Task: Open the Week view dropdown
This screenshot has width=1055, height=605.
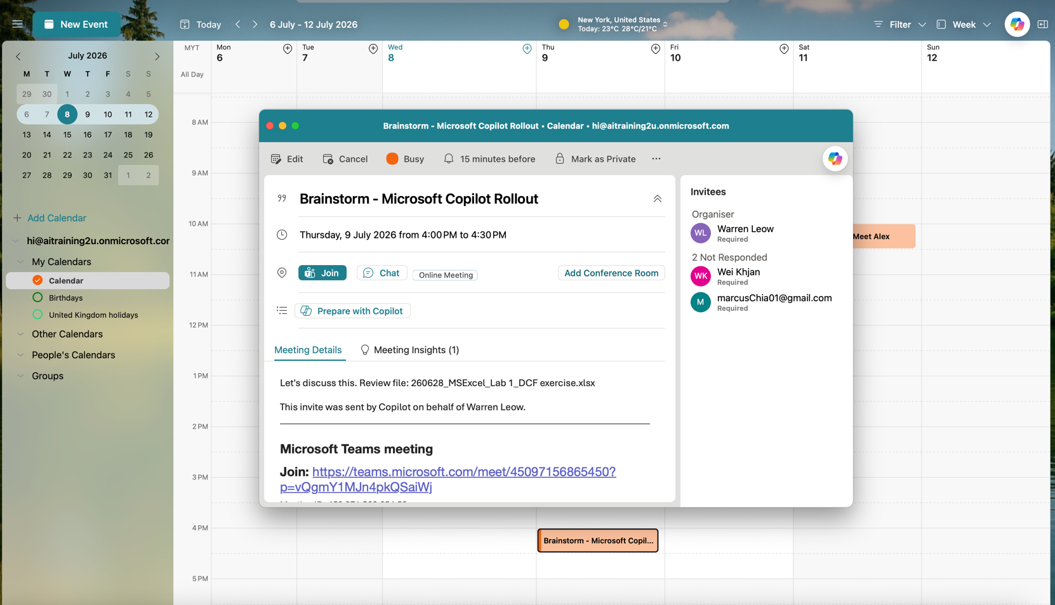Action: click(964, 24)
